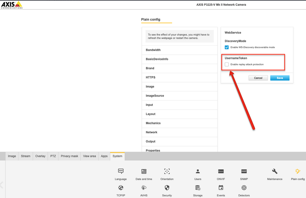
Task: Switch to the Stream tab
Action: (x=25, y=156)
